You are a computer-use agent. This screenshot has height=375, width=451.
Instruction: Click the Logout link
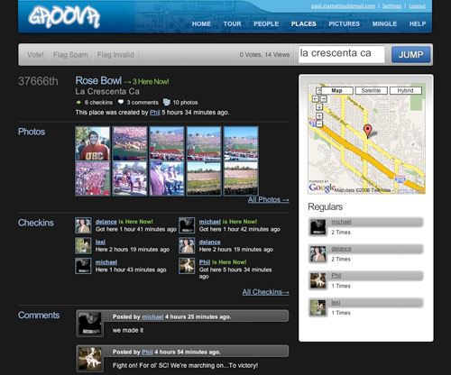click(x=418, y=6)
